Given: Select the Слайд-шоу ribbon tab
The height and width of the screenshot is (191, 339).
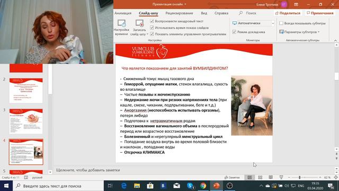Looking at the screenshot, I should (x=148, y=13).
